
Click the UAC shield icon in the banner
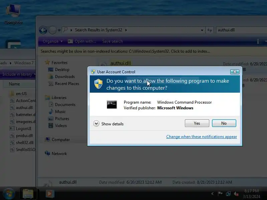98,84
